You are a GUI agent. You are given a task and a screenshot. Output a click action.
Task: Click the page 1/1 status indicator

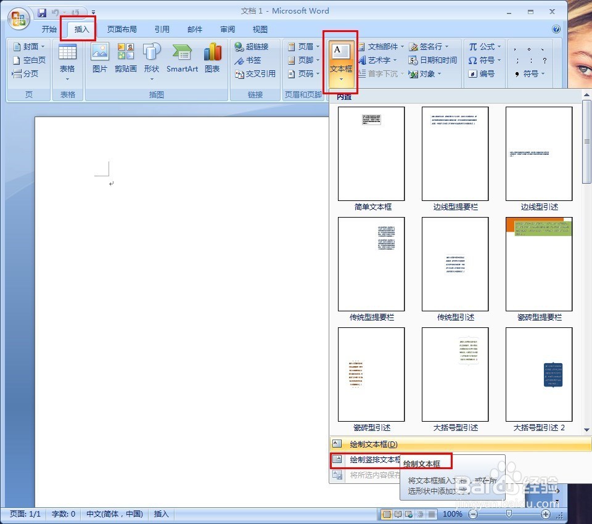point(25,514)
